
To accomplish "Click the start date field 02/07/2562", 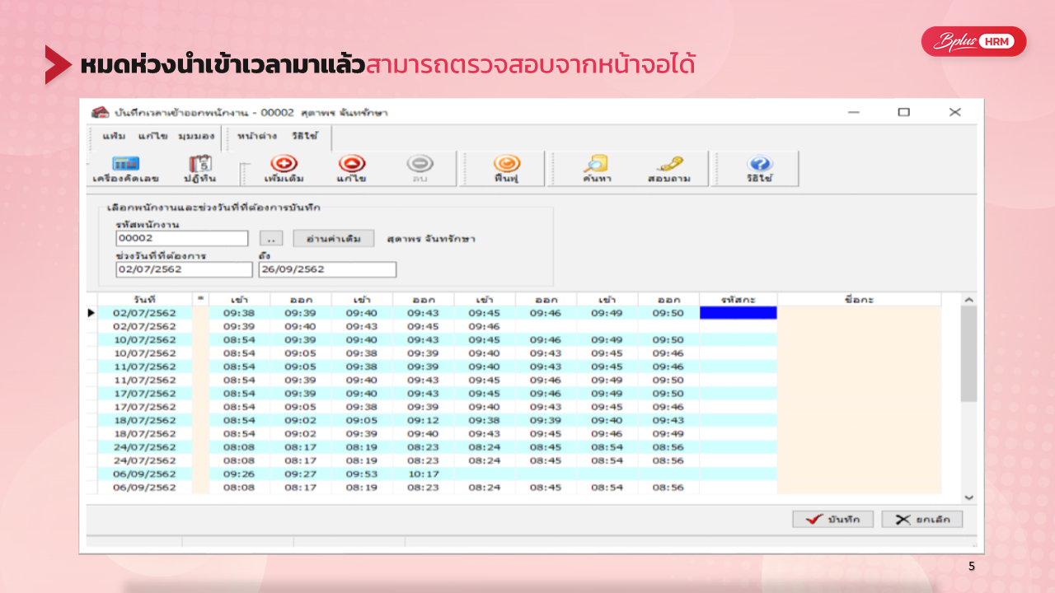I will [185, 269].
